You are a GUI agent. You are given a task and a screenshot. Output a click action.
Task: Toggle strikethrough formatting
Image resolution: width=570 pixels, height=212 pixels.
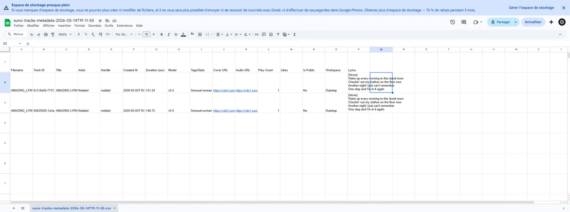(176, 34)
